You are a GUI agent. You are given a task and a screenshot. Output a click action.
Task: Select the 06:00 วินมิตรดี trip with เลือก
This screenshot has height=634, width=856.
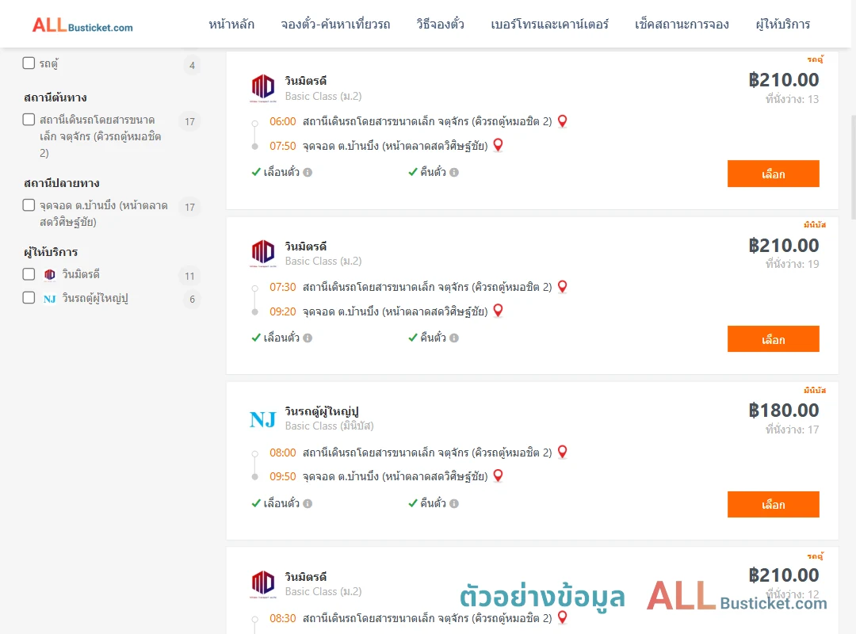(x=773, y=174)
